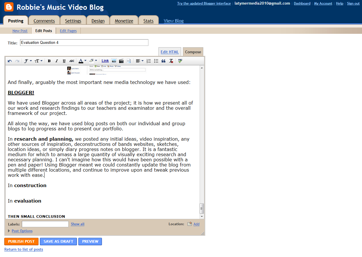
Task: Return to list of posts
Action: click(x=24, y=250)
